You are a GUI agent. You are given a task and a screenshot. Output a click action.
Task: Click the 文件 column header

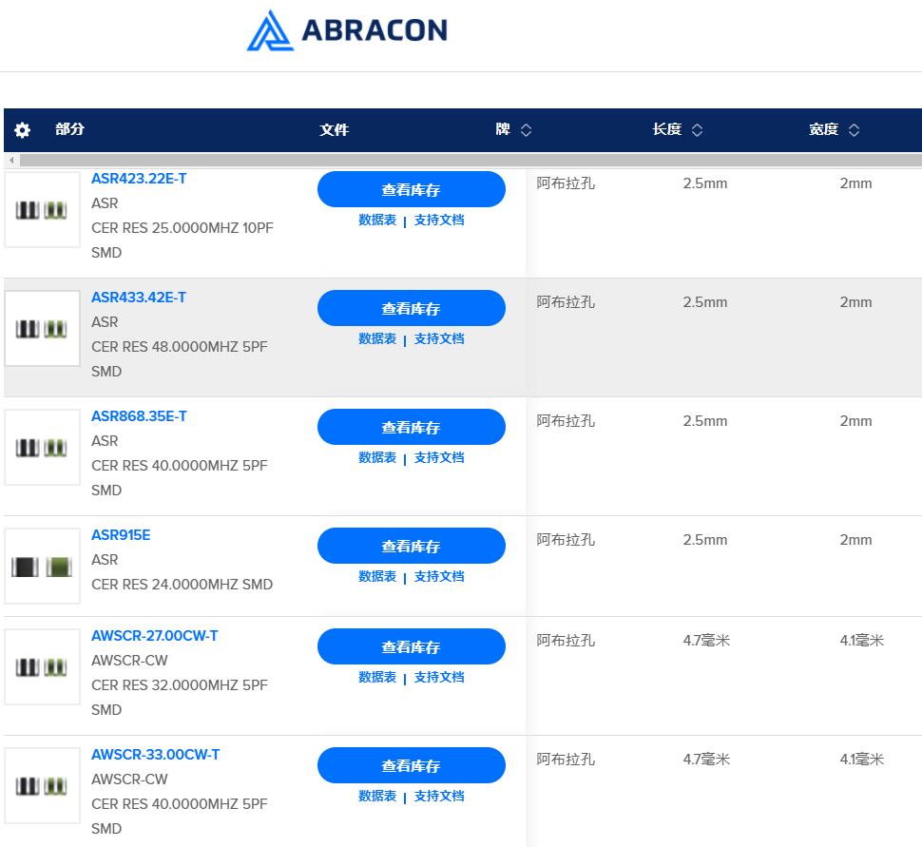[x=334, y=130]
